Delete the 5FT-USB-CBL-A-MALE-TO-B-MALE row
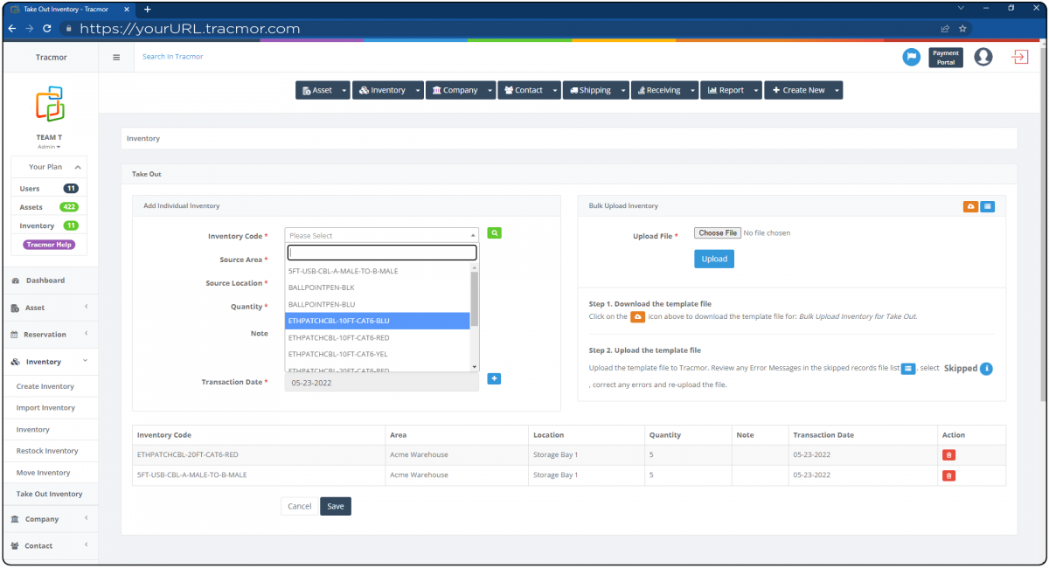Viewport: 1049px width, 568px height. (x=948, y=475)
